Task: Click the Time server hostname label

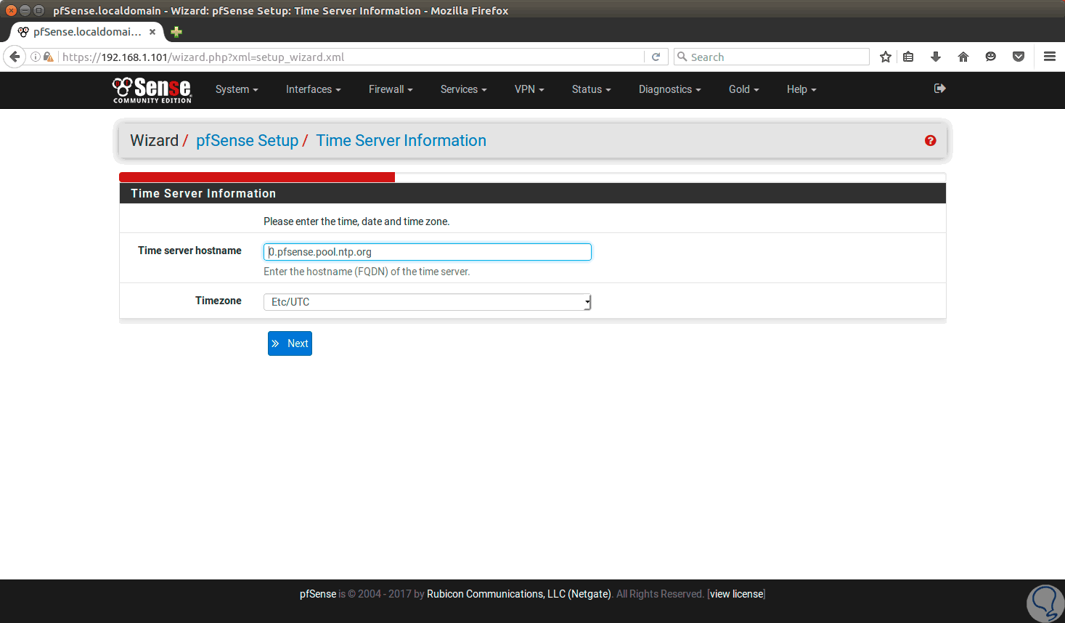Action: coord(189,251)
